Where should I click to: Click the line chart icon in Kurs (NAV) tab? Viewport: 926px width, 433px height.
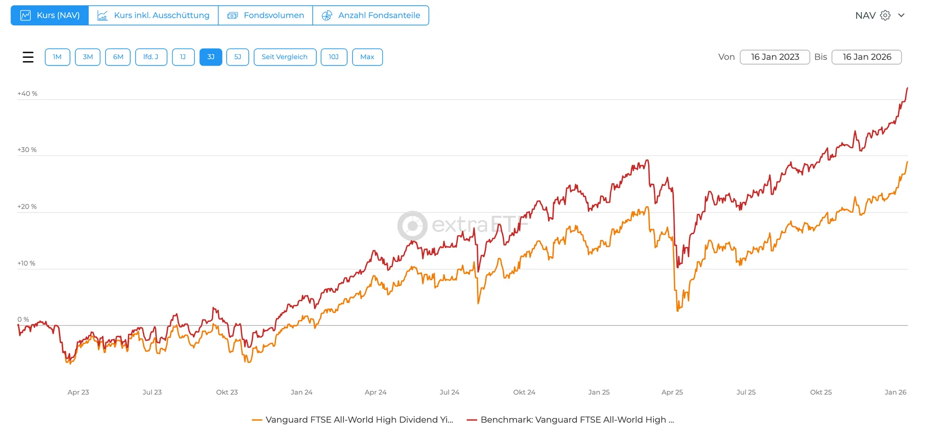[x=26, y=15]
